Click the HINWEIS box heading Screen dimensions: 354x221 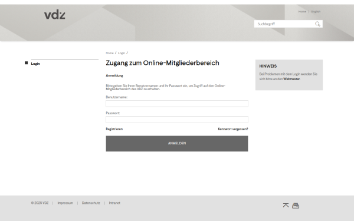[268, 66]
